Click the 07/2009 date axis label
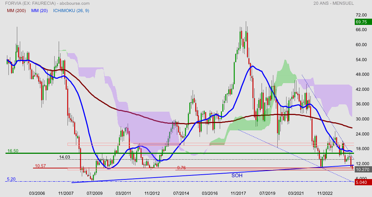372x197 pixels. pyautogui.click(x=94, y=193)
